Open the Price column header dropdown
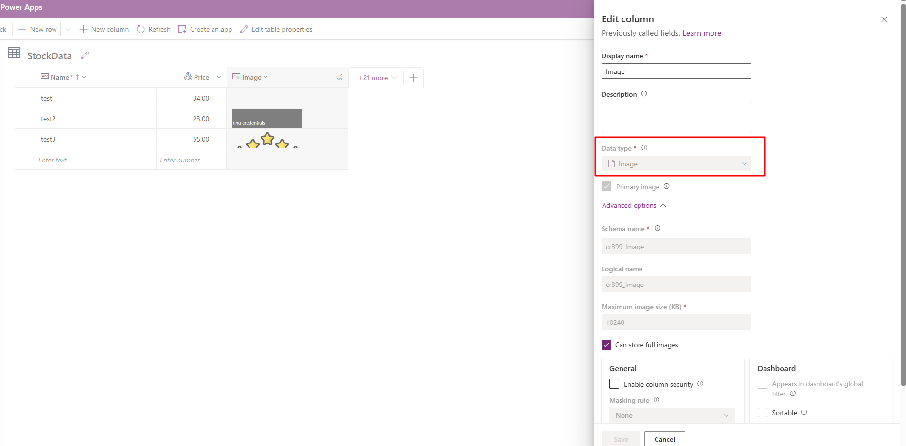Image resolution: width=906 pixels, height=446 pixels. pyautogui.click(x=219, y=77)
